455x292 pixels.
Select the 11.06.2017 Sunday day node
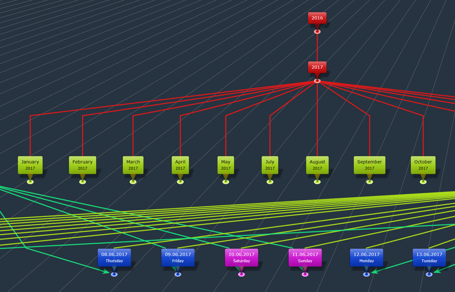coord(305,257)
